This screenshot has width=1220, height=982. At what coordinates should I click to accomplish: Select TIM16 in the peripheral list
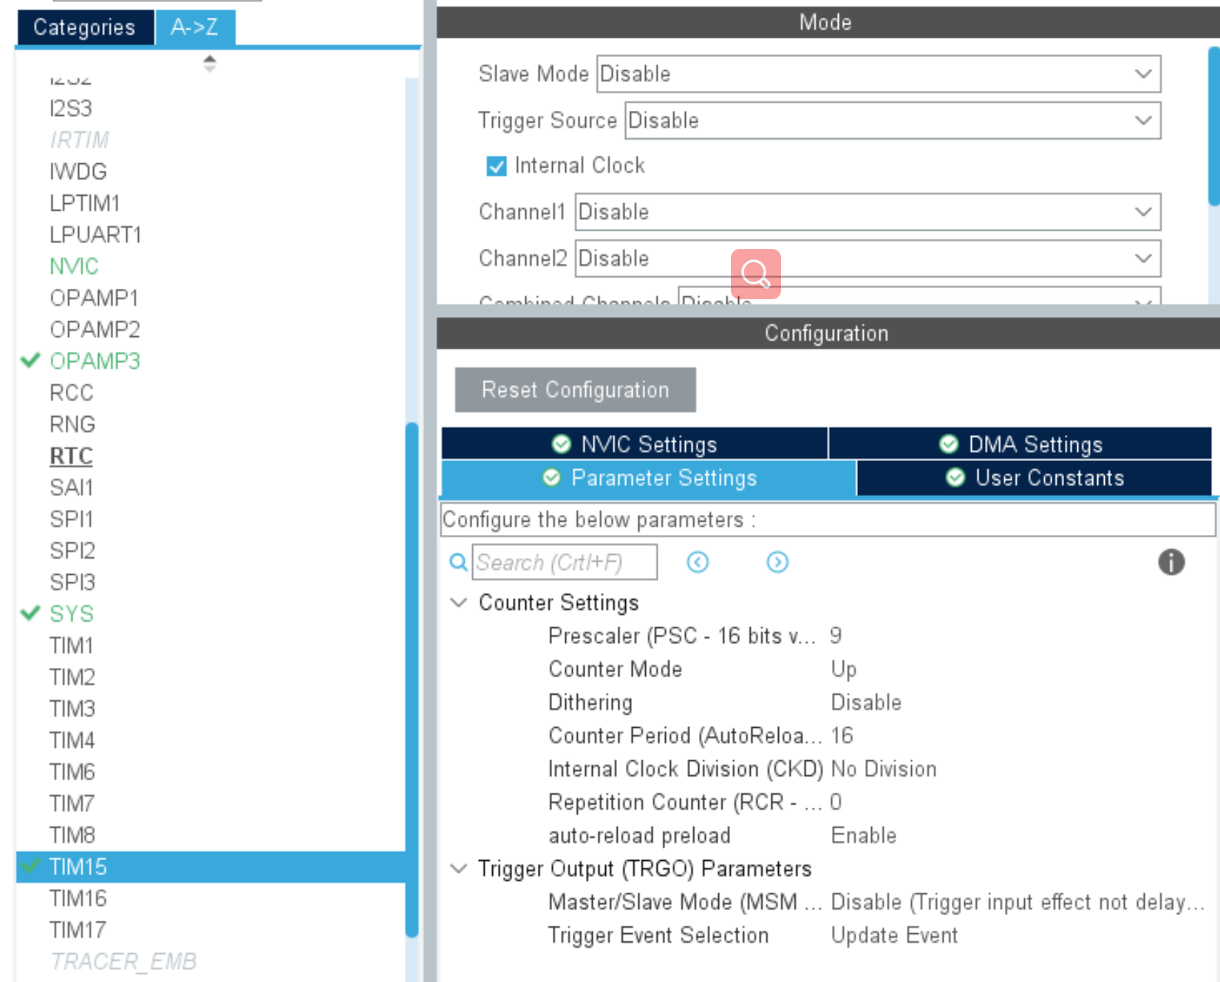point(78,899)
